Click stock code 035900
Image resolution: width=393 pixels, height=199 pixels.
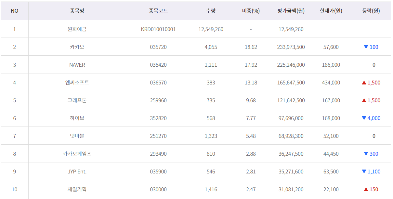(x=158, y=171)
